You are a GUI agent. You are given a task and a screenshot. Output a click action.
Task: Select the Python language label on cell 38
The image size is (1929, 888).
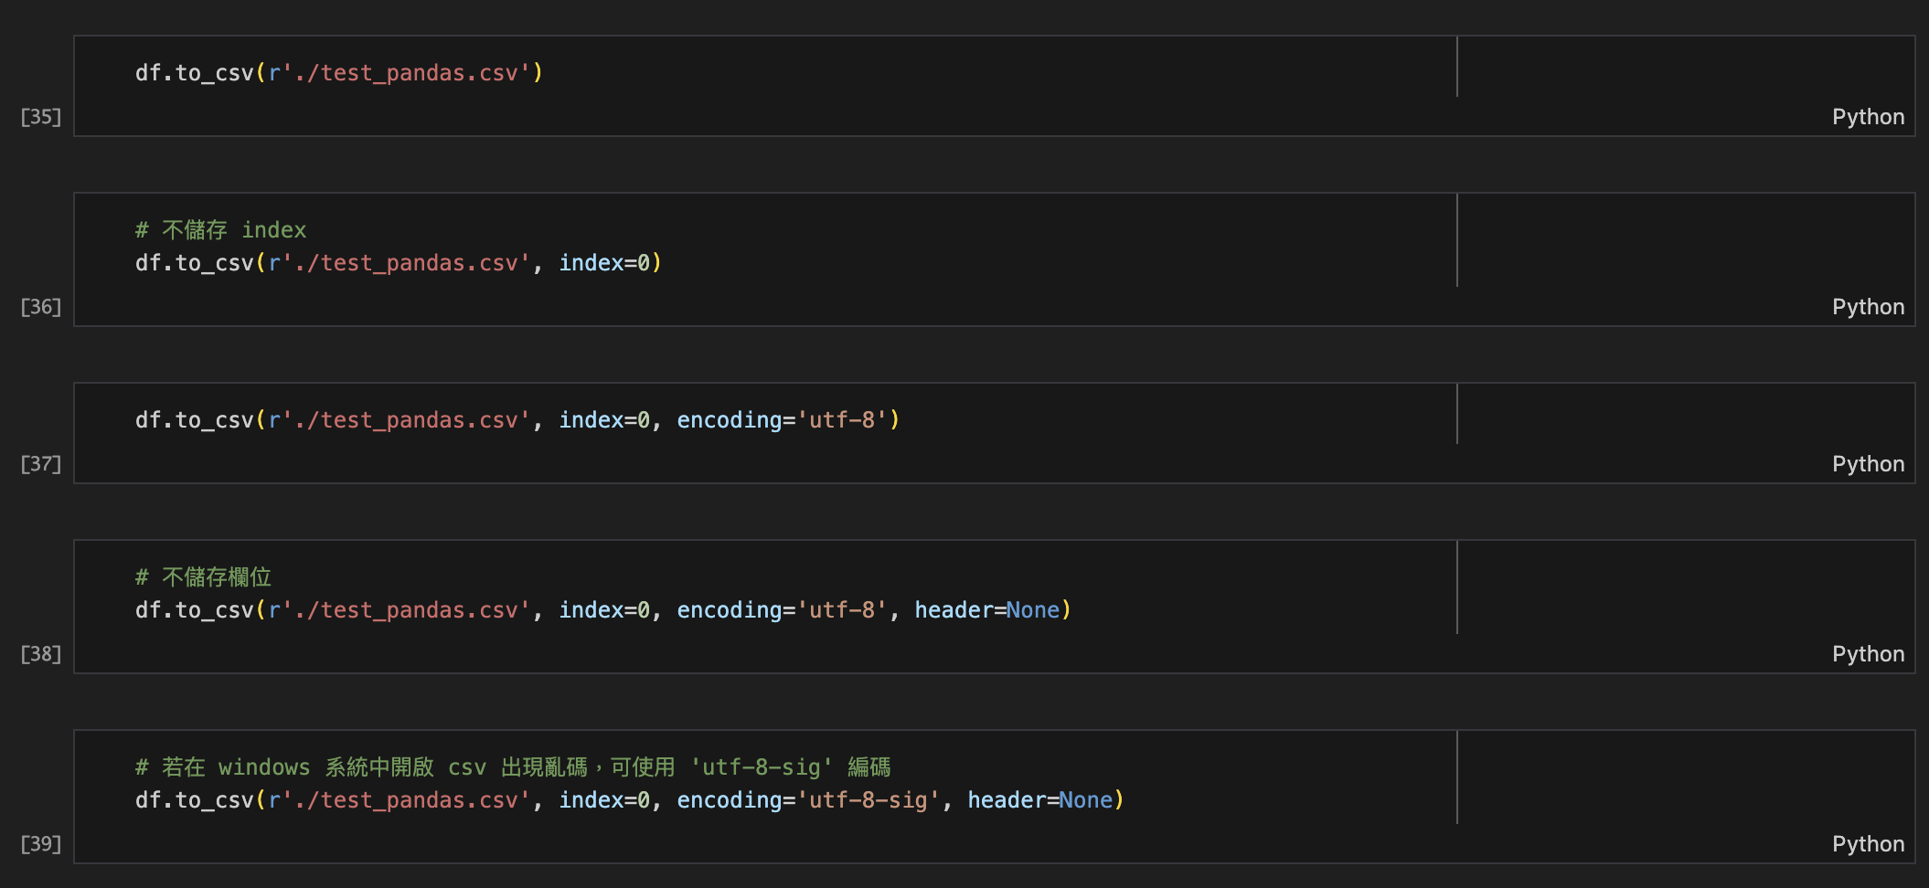pyautogui.click(x=1868, y=654)
